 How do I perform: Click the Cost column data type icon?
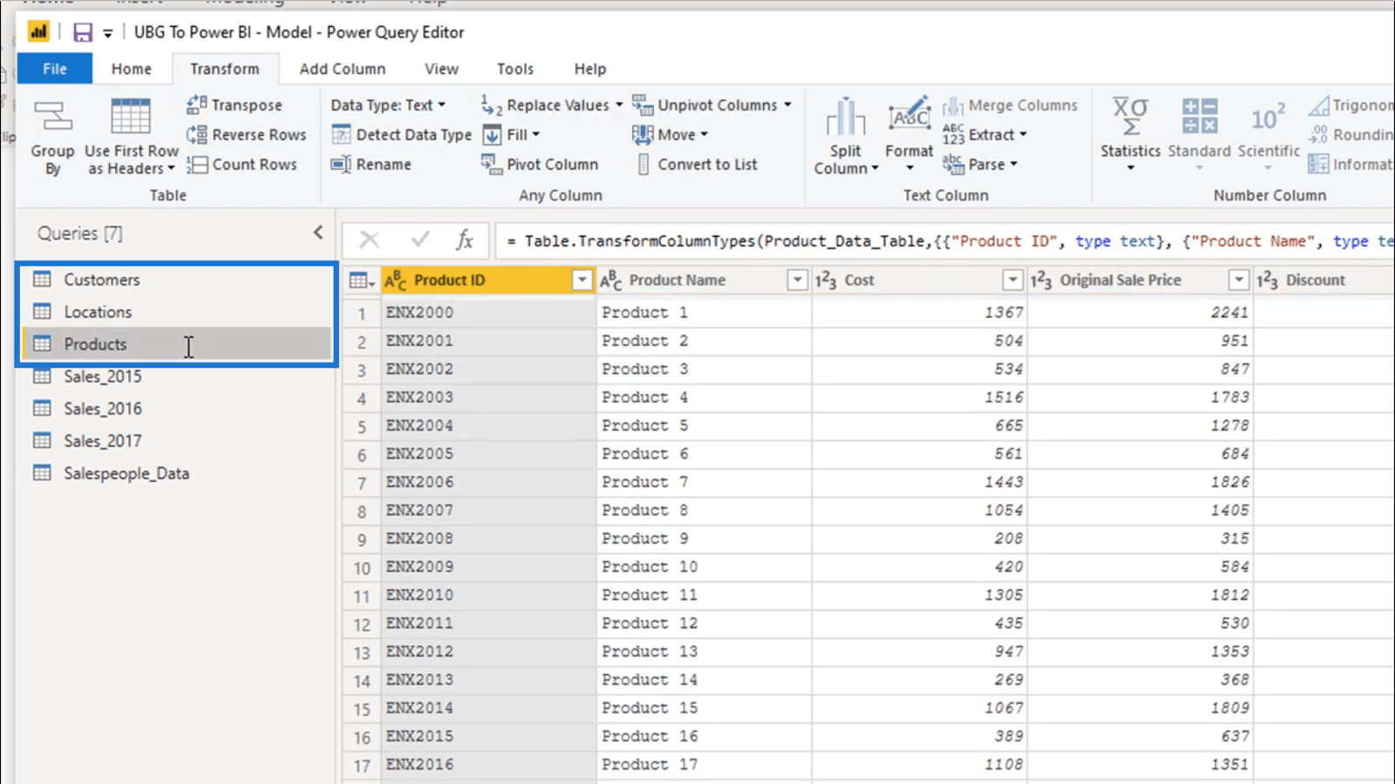click(826, 280)
